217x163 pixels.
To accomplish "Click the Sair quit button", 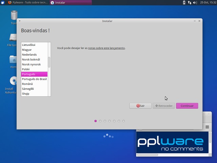I will point(140,106).
